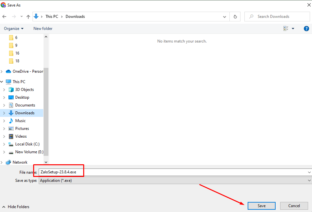Screen dimensions: 312x212
Task: Open the address bar history dropdown
Action: (x=225, y=17)
